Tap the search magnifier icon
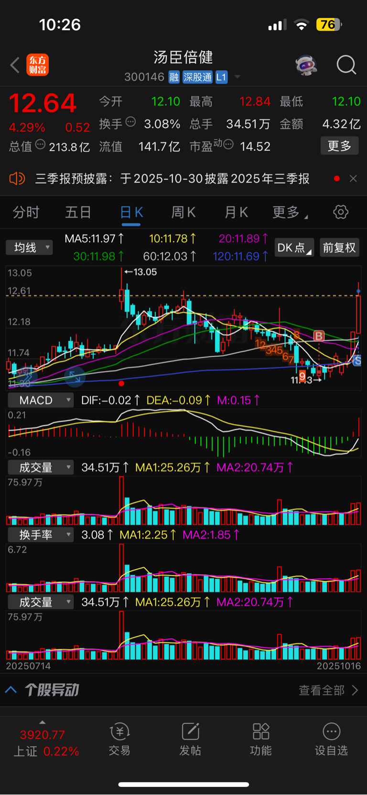Viewport: 367px width, 795px height. tap(346, 65)
